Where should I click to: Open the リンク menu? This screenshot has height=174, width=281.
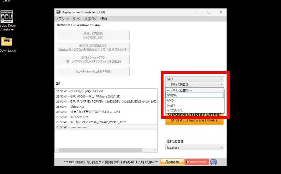(x=77, y=19)
